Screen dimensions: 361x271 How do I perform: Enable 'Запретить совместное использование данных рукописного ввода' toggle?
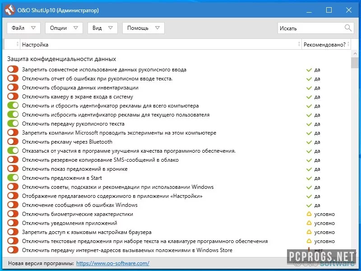(13, 70)
